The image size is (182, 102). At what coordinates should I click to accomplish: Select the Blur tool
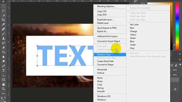click(3, 57)
